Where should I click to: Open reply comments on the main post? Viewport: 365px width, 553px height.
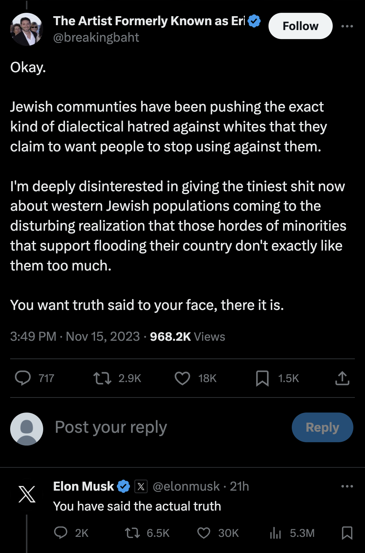point(23,378)
